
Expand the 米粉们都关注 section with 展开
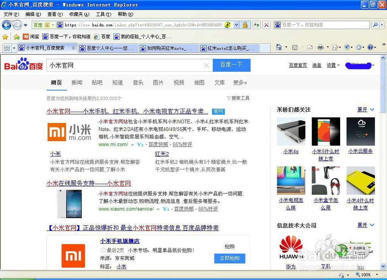pos(366,109)
